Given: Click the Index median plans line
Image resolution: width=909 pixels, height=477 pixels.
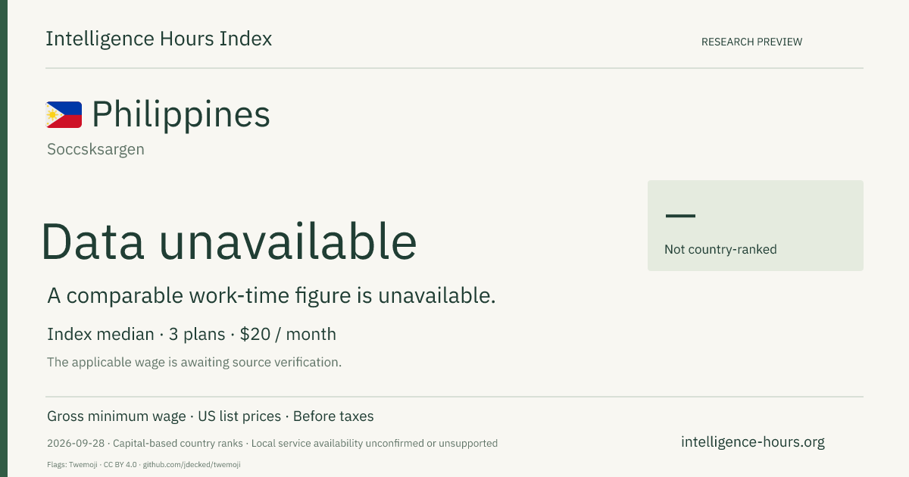Looking at the screenshot, I should pyautogui.click(x=192, y=334).
